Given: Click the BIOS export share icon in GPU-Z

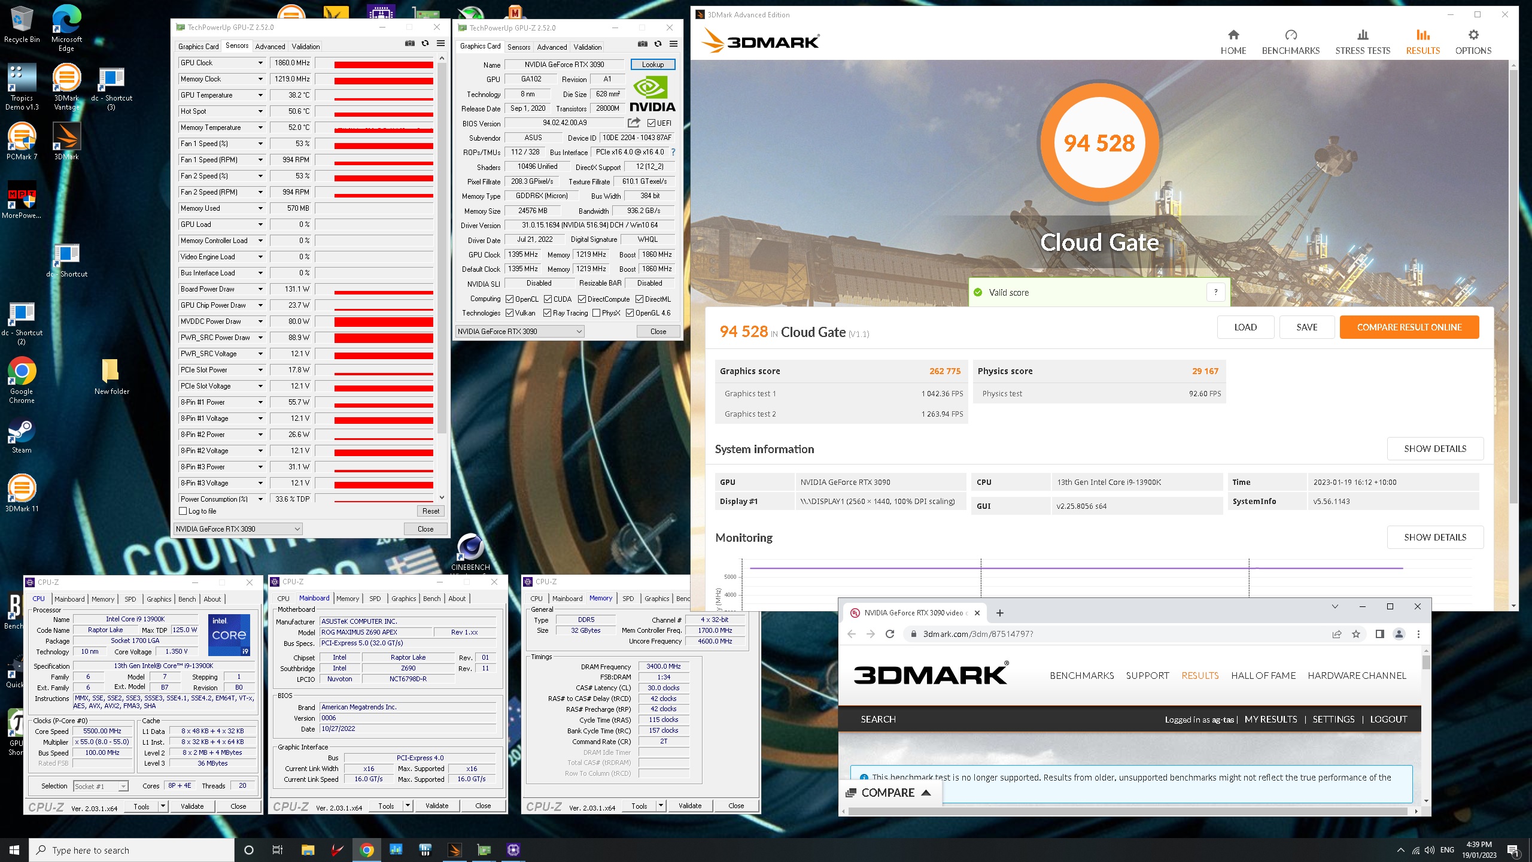Looking at the screenshot, I should point(634,123).
